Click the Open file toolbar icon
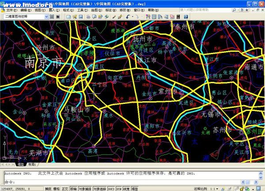The image size is (265, 191). [75, 17]
